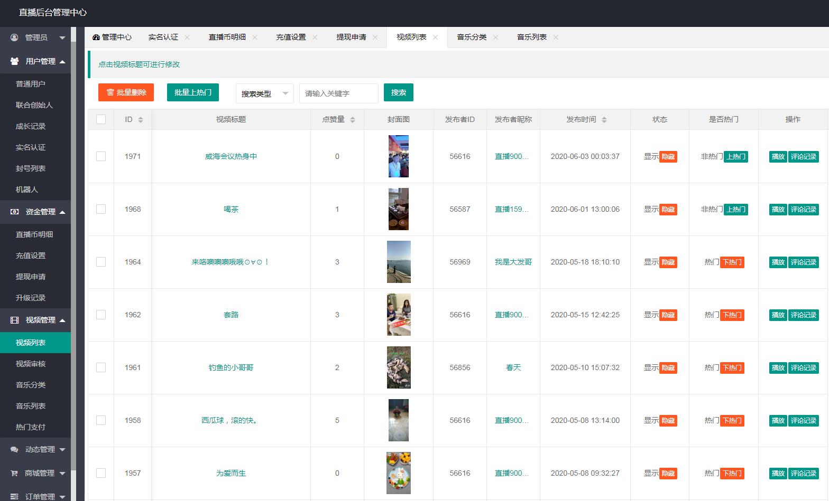Click the shopping cart icon for mall management
The width and height of the screenshot is (829, 501).
[14, 473]
